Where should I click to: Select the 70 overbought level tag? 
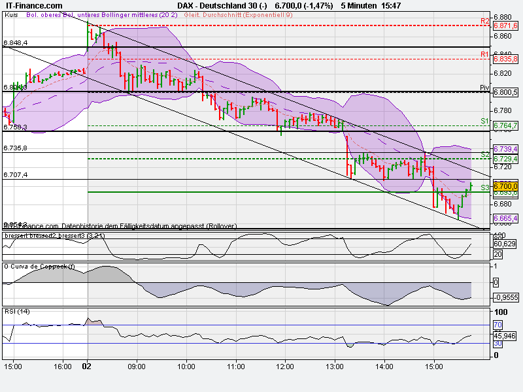click(498, 325)
